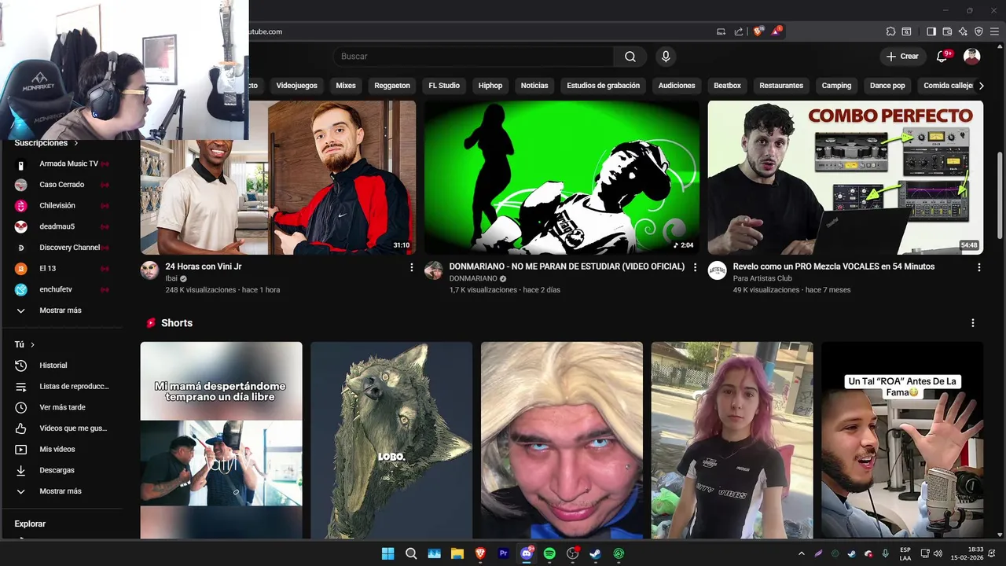Screen dimensions: 1006x566
Task: Open the Para Artistas Club channel link
Action: 762,278
